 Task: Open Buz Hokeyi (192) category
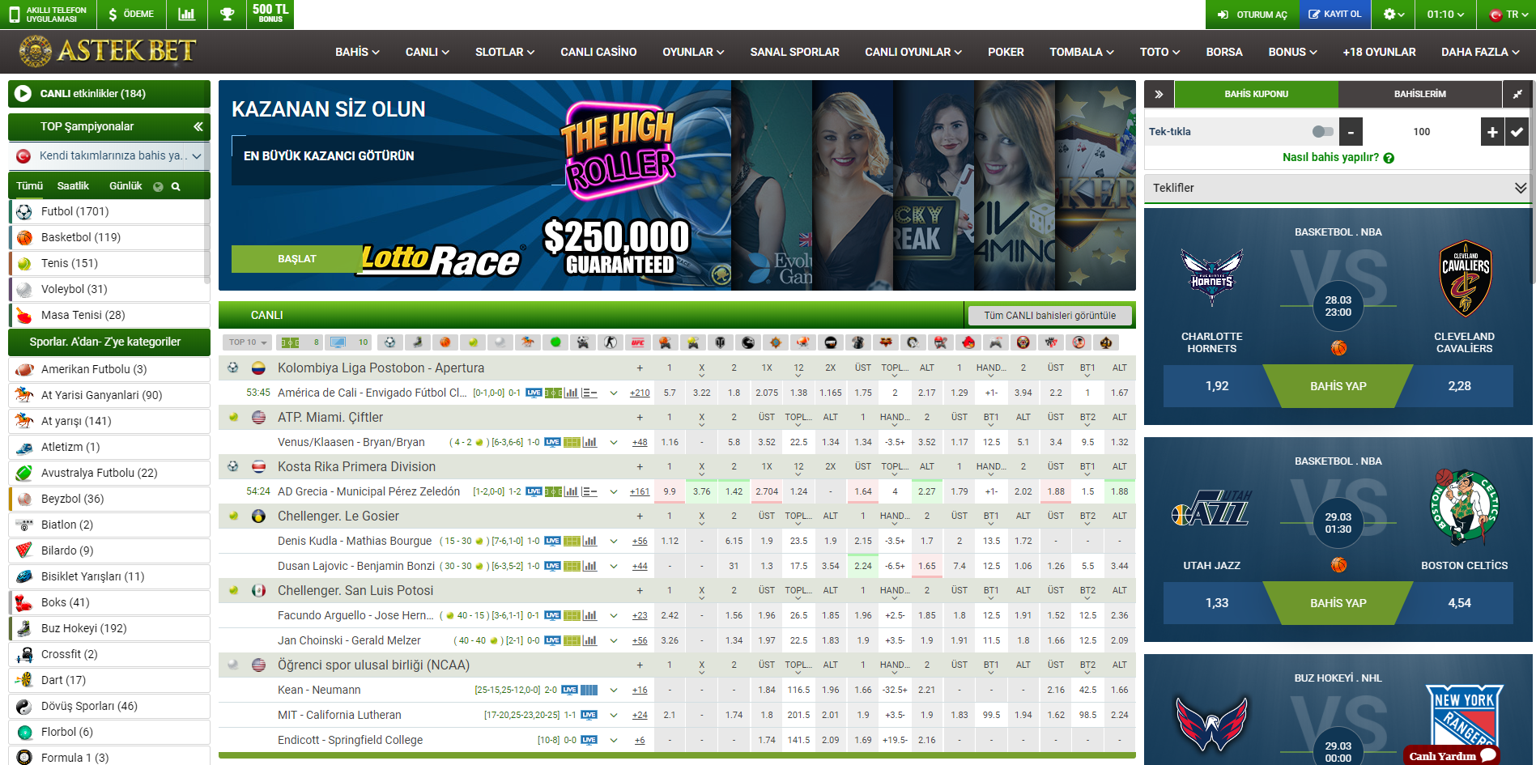point(109,628)
